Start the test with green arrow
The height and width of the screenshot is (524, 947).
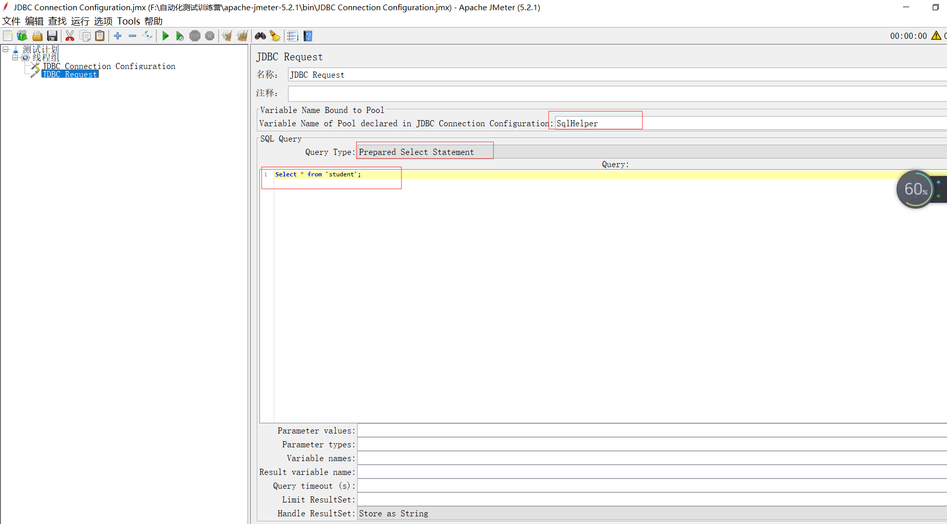[x=165, y=36]
